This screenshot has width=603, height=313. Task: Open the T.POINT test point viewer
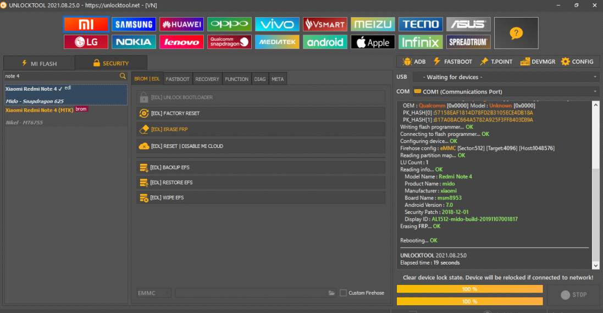[x=496, y=62]
